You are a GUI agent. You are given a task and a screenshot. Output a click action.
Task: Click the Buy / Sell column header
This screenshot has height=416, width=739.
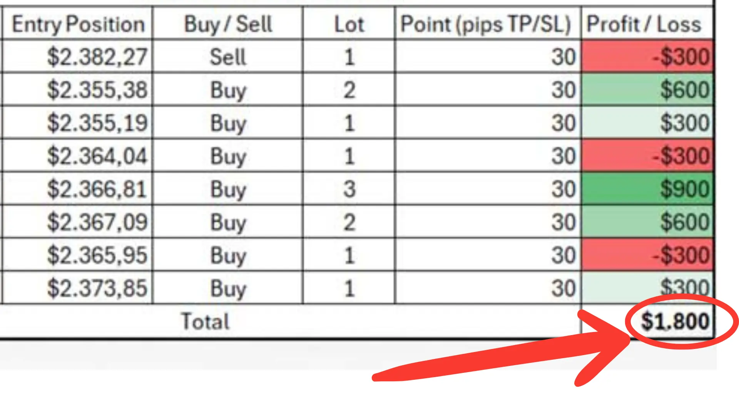pos(227,23)
